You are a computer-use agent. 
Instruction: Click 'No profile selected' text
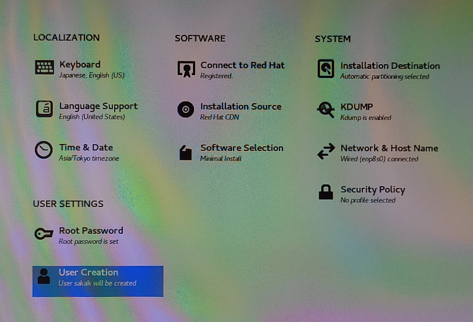368,200
